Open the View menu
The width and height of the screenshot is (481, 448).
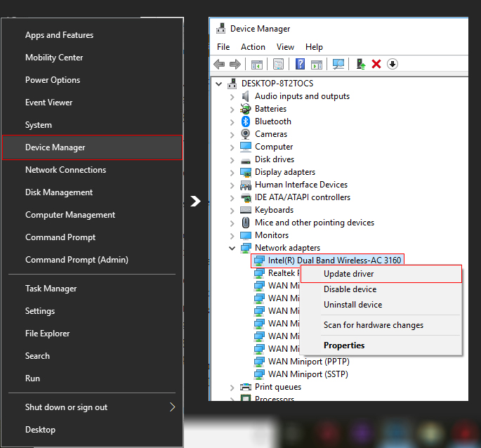point(285,47)
